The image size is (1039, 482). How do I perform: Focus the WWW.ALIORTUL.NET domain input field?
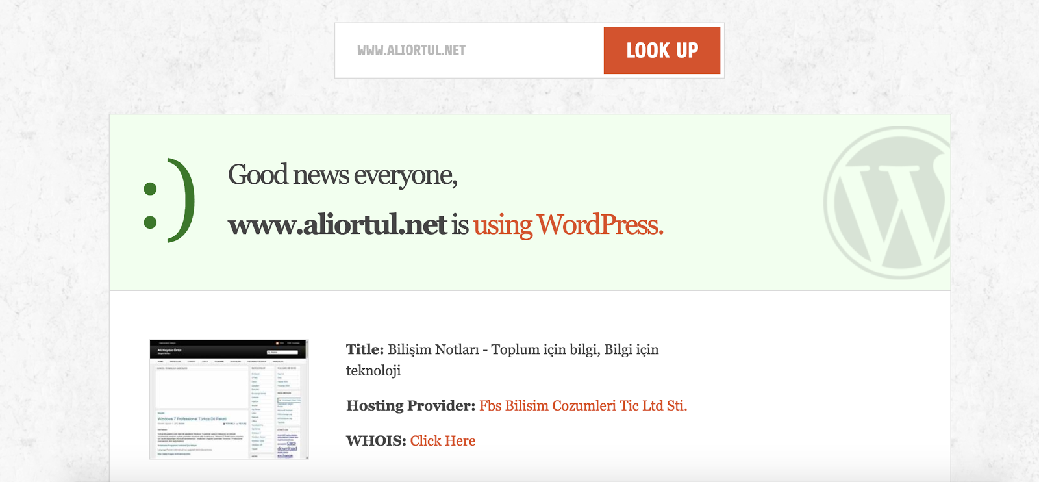471,51
